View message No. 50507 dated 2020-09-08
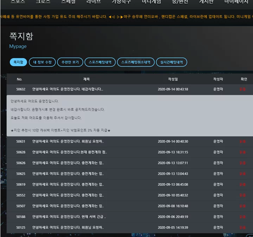The height and width of the screenshot is (237, 253). pyautogui.click(x=68, y=206)
